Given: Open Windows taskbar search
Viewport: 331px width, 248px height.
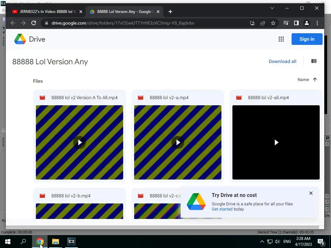Looking at the screenshot, I should click(23, 242).
